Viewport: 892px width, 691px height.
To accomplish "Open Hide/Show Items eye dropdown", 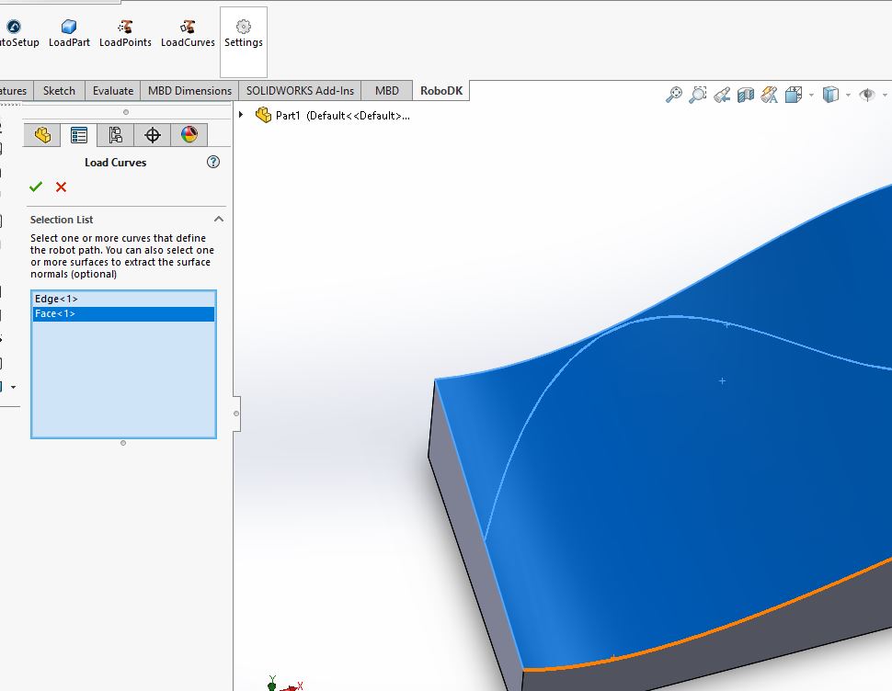I will click(885, 96).
